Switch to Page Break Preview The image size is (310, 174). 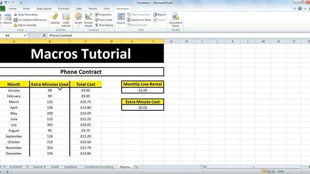pos(273,171)
